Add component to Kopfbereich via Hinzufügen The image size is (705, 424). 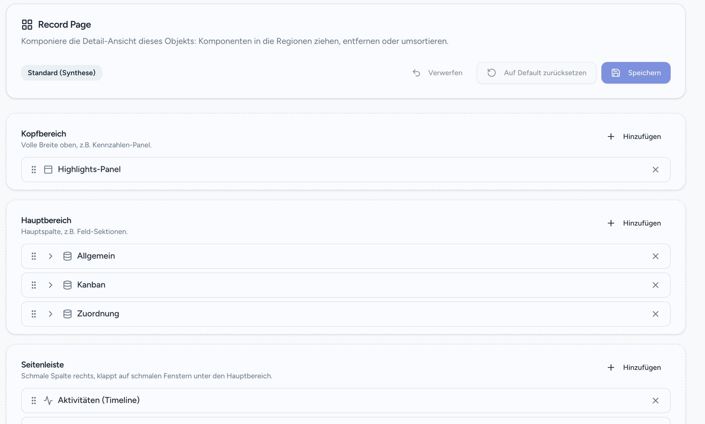point(634,137)
